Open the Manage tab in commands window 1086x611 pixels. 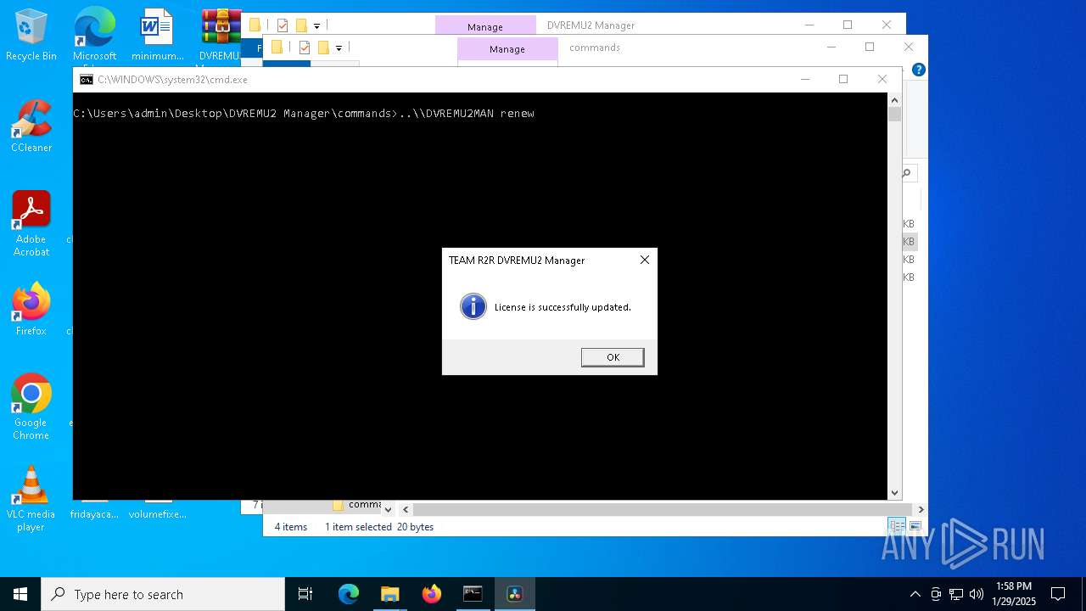click(507, 48)
